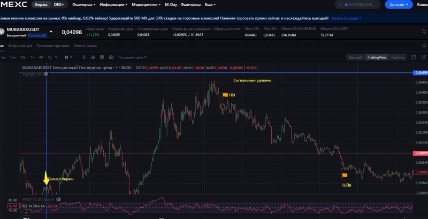Open the Информация top menu dropdown

click(x=113, y=5)
